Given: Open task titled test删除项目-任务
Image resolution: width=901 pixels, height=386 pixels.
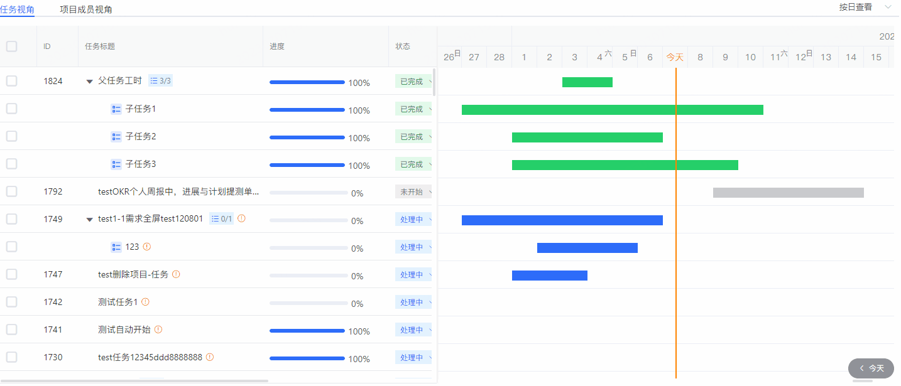Looking at the screenshot, I should pyautogui.click(x=133, y=274).
